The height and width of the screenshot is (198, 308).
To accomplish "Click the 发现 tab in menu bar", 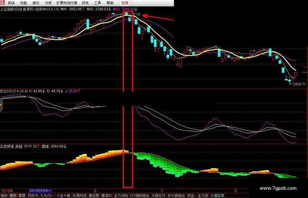I will point(125,3).
